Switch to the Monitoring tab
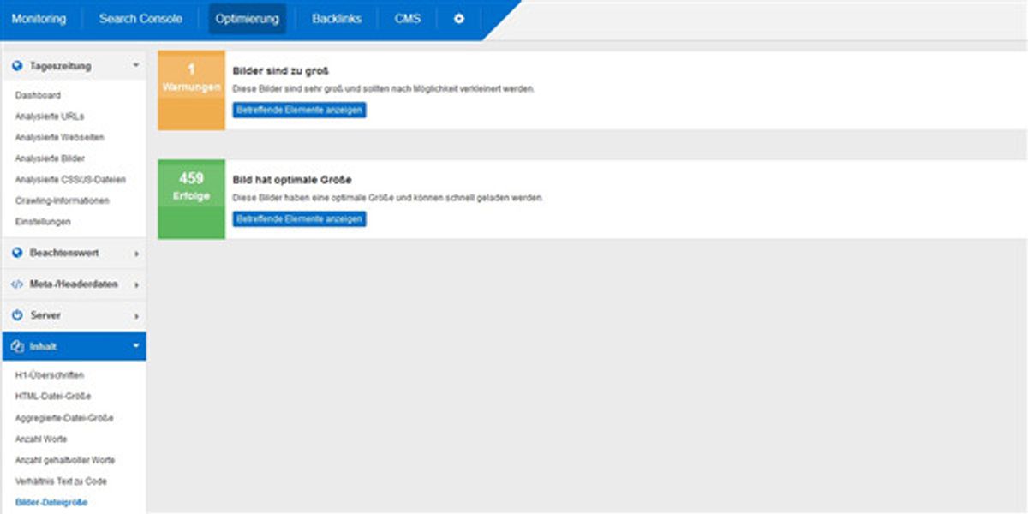The width and height of the screenshot is (1028, 514). (39, 19)
